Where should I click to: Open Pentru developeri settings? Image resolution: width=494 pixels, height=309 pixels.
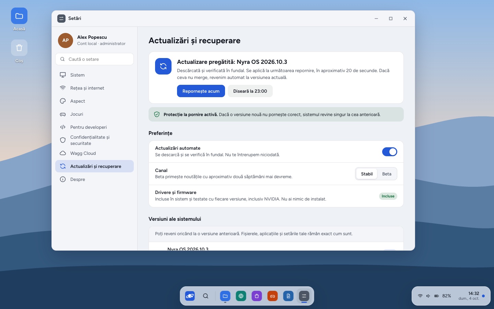coord(94,127)
